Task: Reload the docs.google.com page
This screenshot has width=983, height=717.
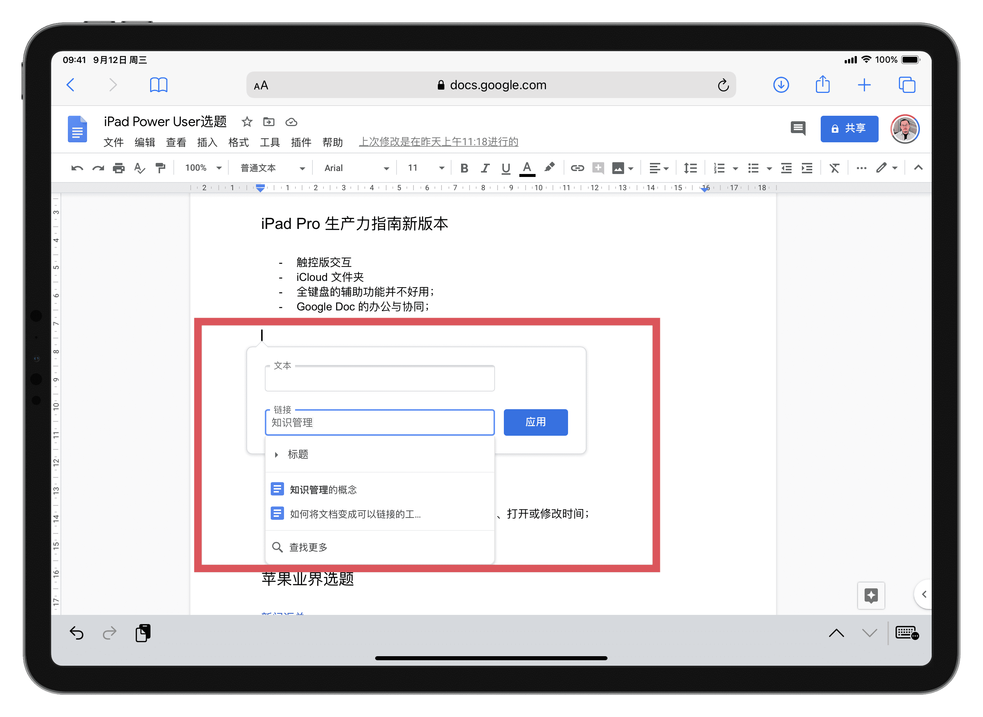Action: [x=723, y=85]
